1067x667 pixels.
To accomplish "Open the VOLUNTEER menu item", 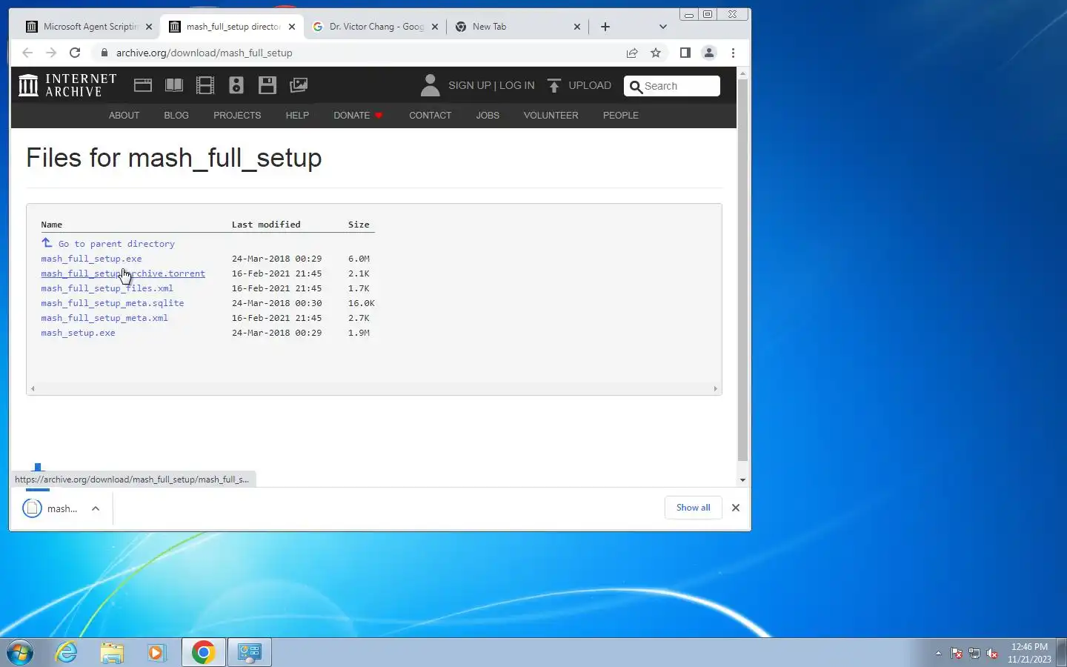I will (x=551, y=116).
